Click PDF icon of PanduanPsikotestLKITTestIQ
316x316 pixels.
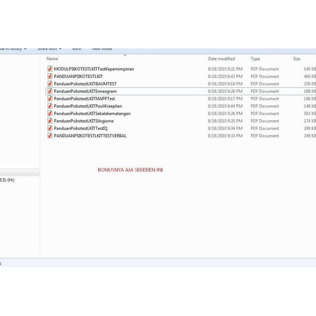[50, 128]
